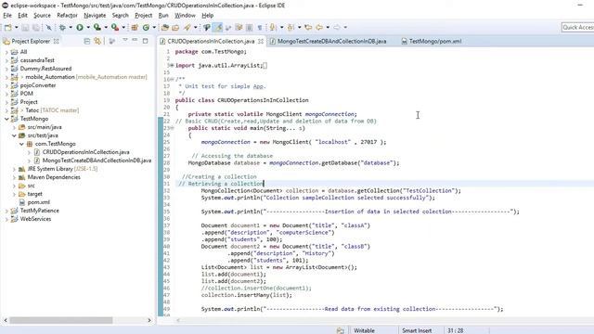Image resolution: width=594 pixels, height=334 pixels.
Task: Select the TestMyPatience project
Action: (x=39, y=211)
